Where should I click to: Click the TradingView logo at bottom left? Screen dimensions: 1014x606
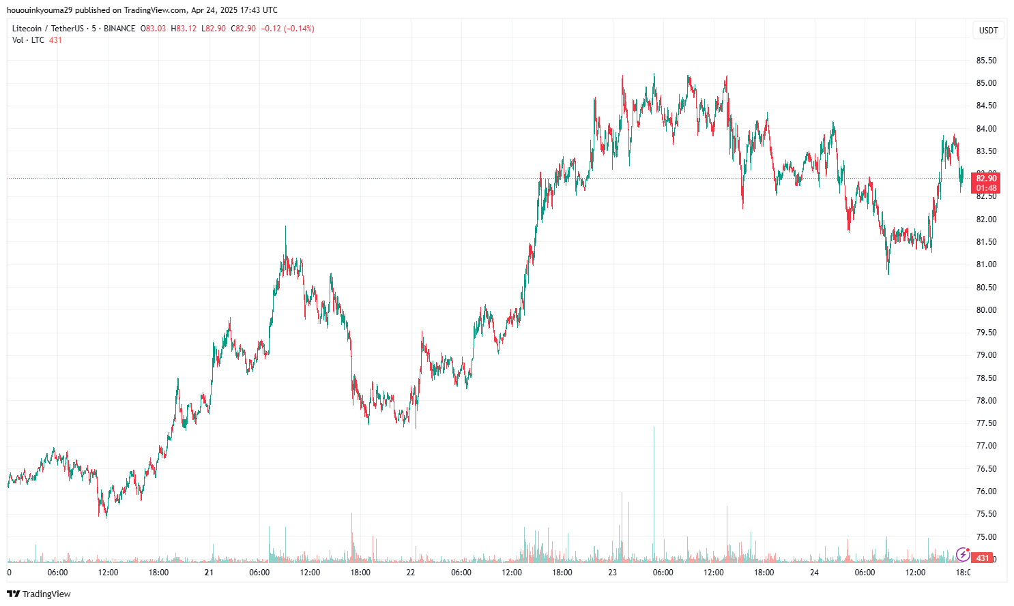point(39,594)
